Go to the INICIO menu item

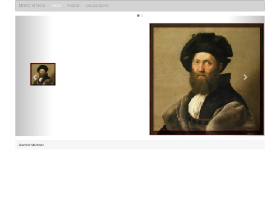point(56,6)
